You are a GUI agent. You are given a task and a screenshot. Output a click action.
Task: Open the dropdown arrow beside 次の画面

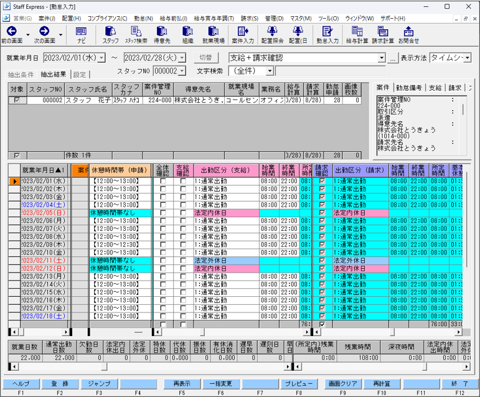click(x=60, y=35)
